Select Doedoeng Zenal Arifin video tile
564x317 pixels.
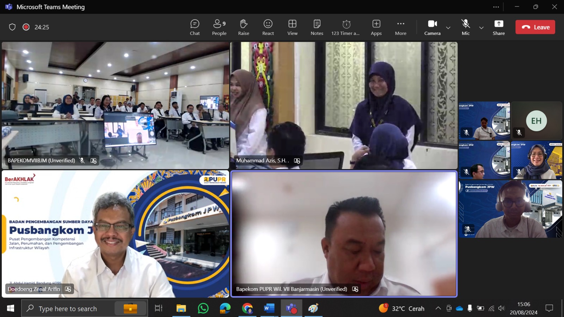115,234
